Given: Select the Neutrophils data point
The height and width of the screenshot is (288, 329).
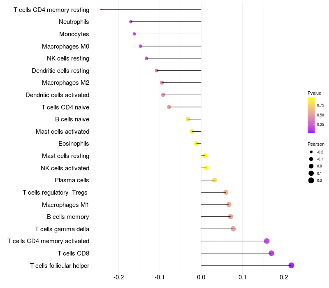Looking at the screenshot, I should (x=131, y=22).
